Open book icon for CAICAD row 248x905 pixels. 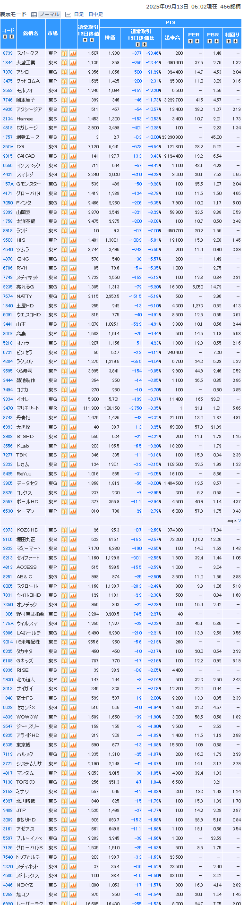pyautogui.click(x=64, y=156)
